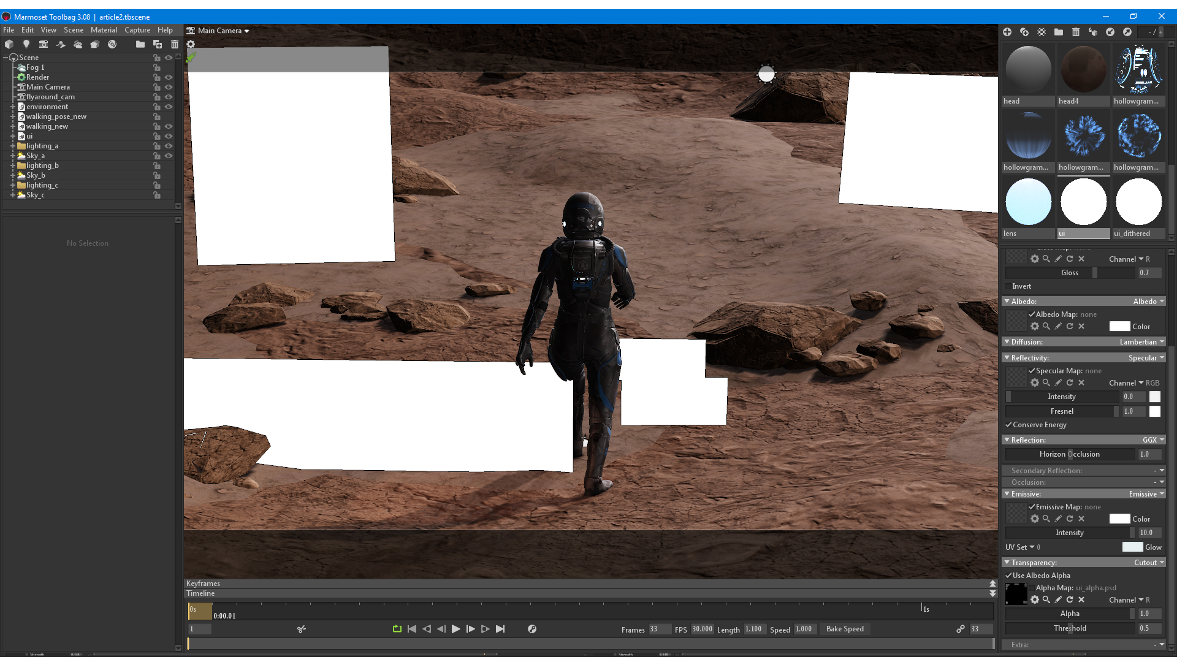1177x662 pixels.
Task: Export the material with the up-right arrow
Action: pyautogui.click(x=1127, y=32)
